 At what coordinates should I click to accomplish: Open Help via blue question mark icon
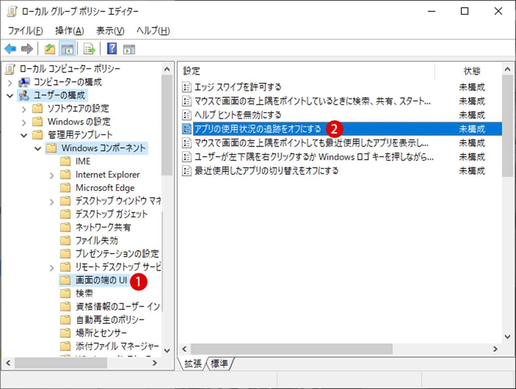point(112,49)
